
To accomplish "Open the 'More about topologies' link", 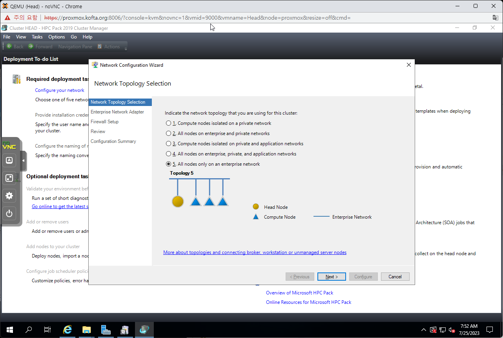I will (x=255, y=252).
